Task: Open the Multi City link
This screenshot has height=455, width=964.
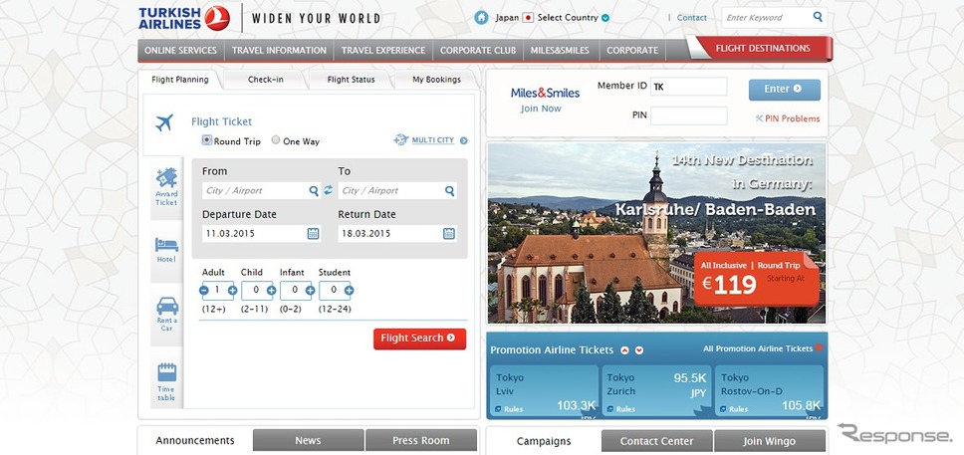Action: tap(433, 140)
